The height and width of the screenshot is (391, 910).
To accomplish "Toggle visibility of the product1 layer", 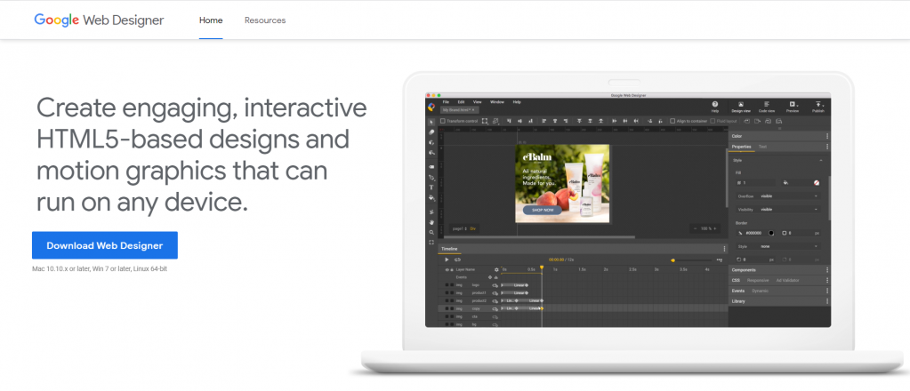I will [x=447, y=293].
